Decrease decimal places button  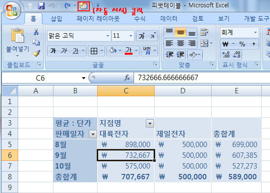pyautogui.click(x=236, y=55)
